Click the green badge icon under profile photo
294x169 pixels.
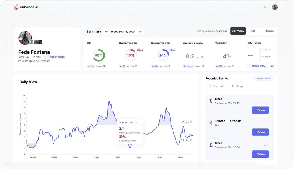(x=31, y=42)
